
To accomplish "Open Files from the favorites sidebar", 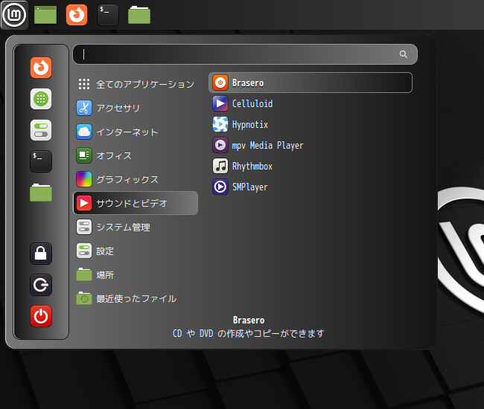I will 41,193.
